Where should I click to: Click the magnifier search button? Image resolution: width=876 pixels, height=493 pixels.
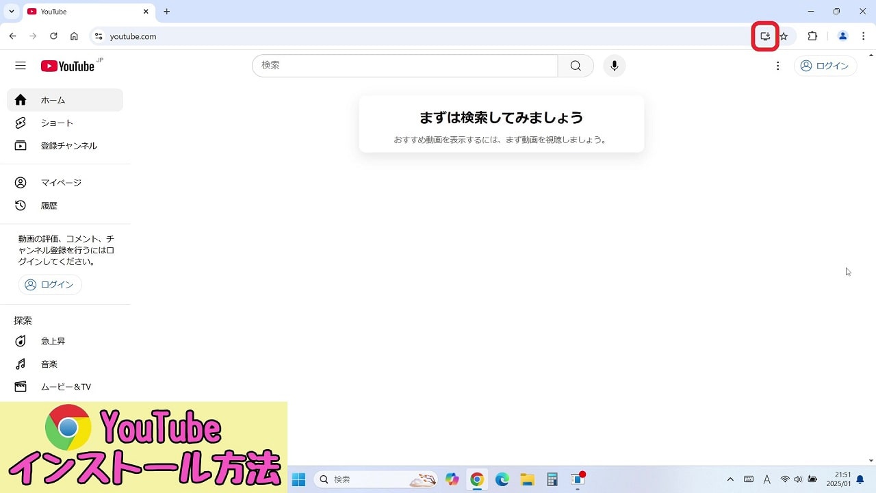[576, 66]
